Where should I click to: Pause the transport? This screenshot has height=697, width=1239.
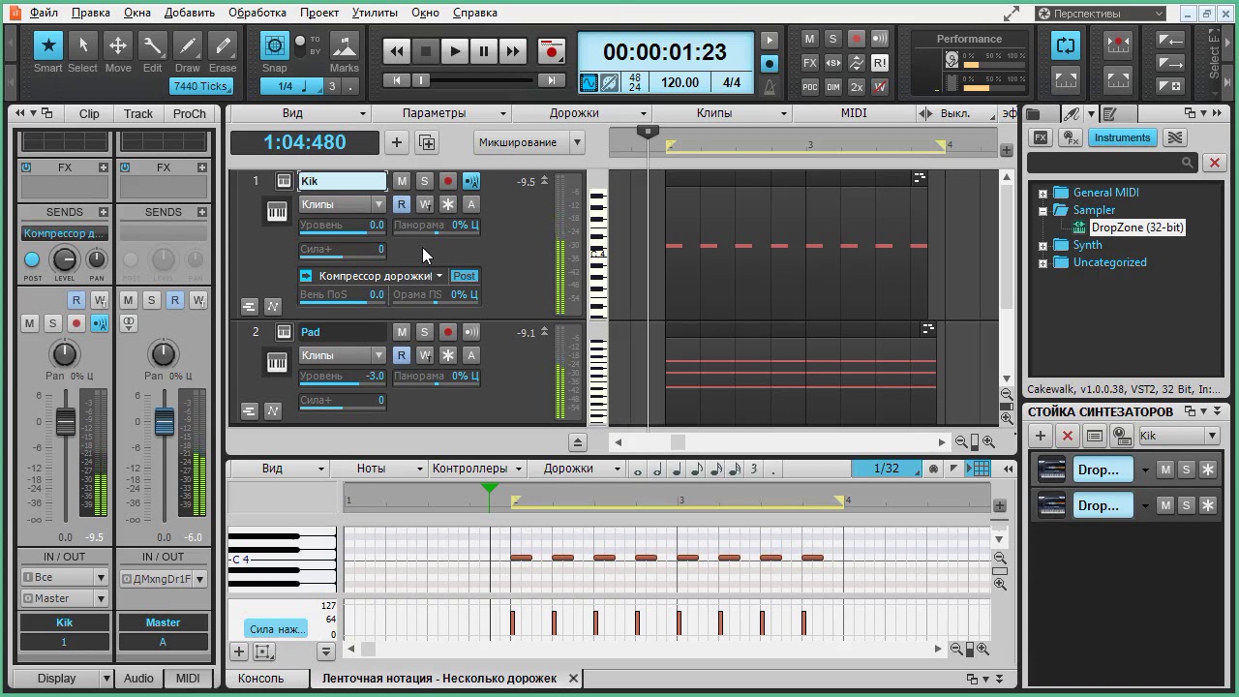pos(483,51)
